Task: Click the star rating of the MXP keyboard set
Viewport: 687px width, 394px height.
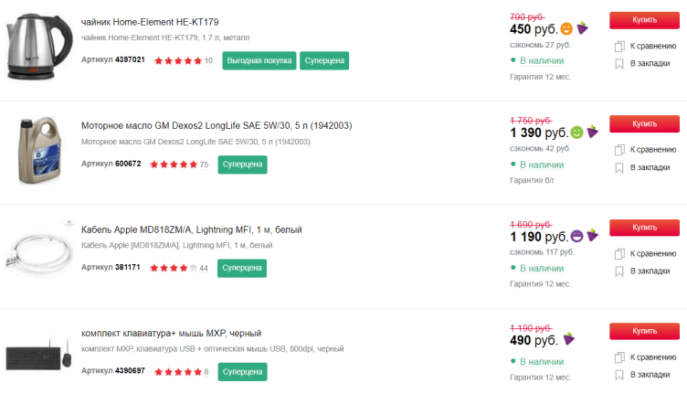Action: click(178, 372)
